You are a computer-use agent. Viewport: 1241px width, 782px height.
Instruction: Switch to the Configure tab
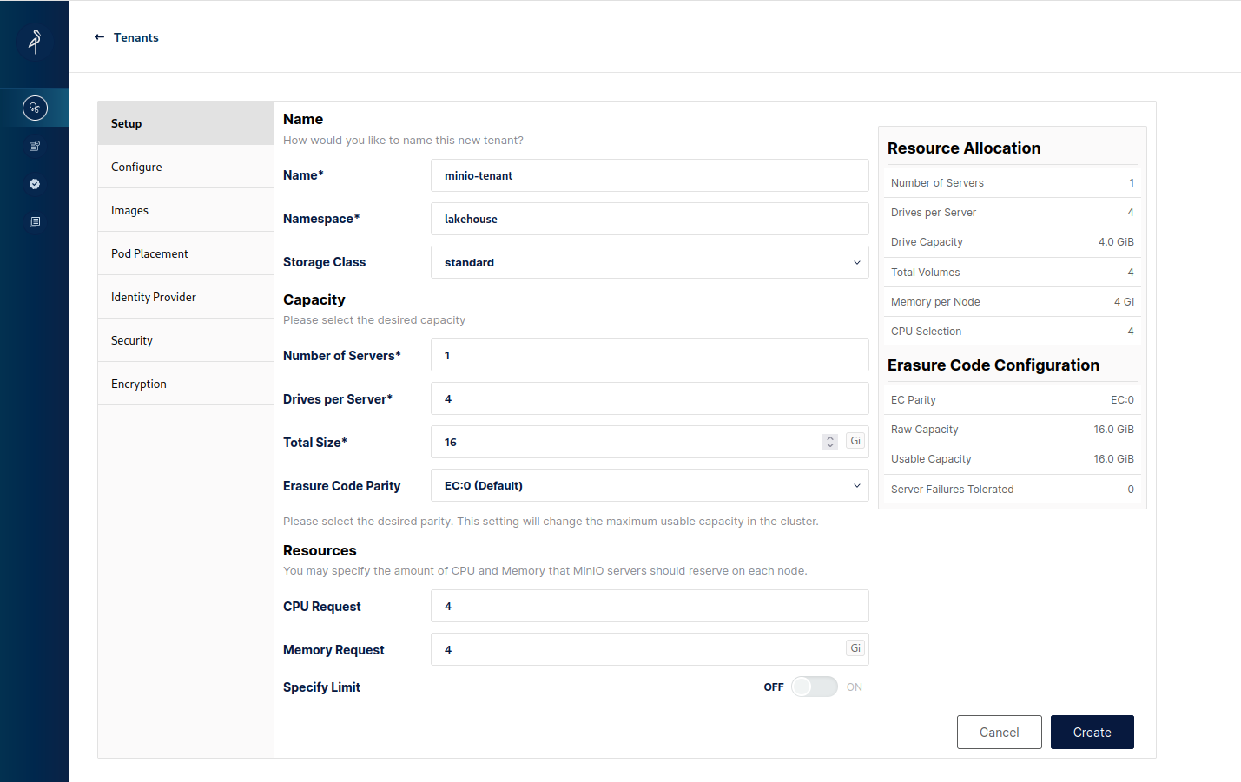click(186, 167)
